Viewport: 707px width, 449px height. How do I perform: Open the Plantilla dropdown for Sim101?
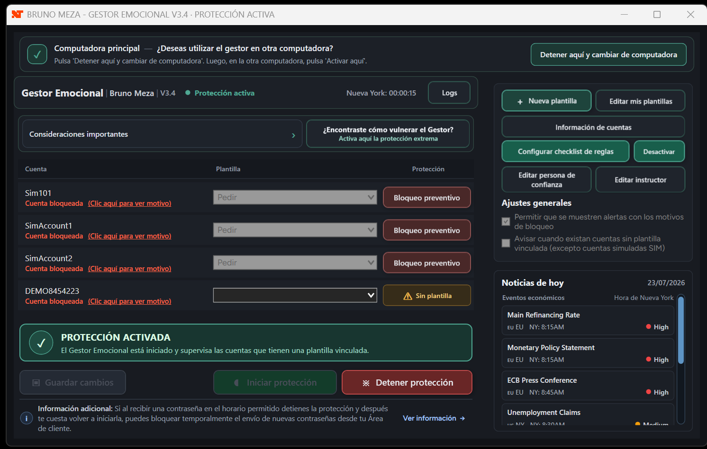[295, 197]
